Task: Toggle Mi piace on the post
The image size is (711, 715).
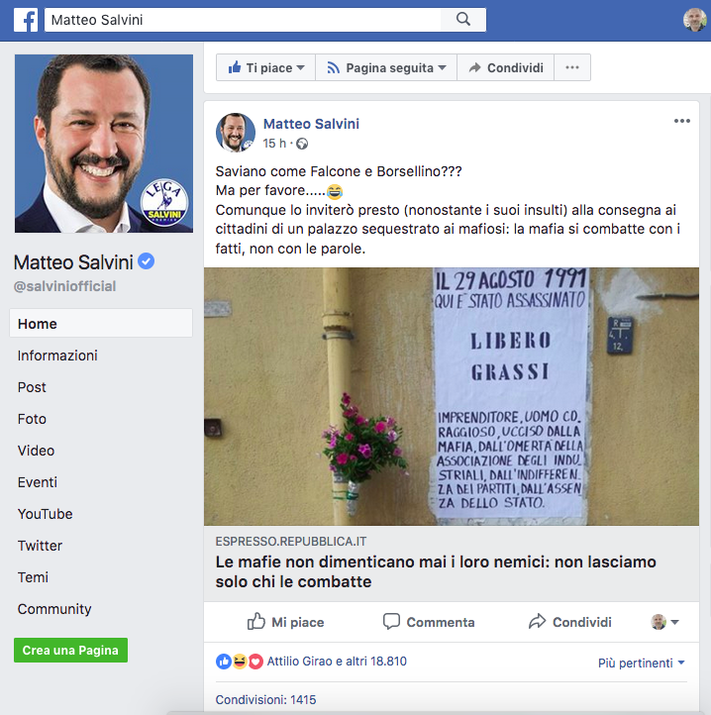Action: 285,622
